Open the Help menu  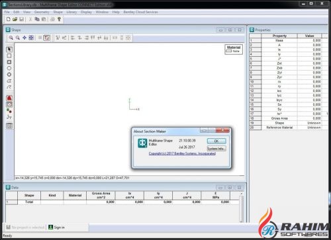[116, 12]
